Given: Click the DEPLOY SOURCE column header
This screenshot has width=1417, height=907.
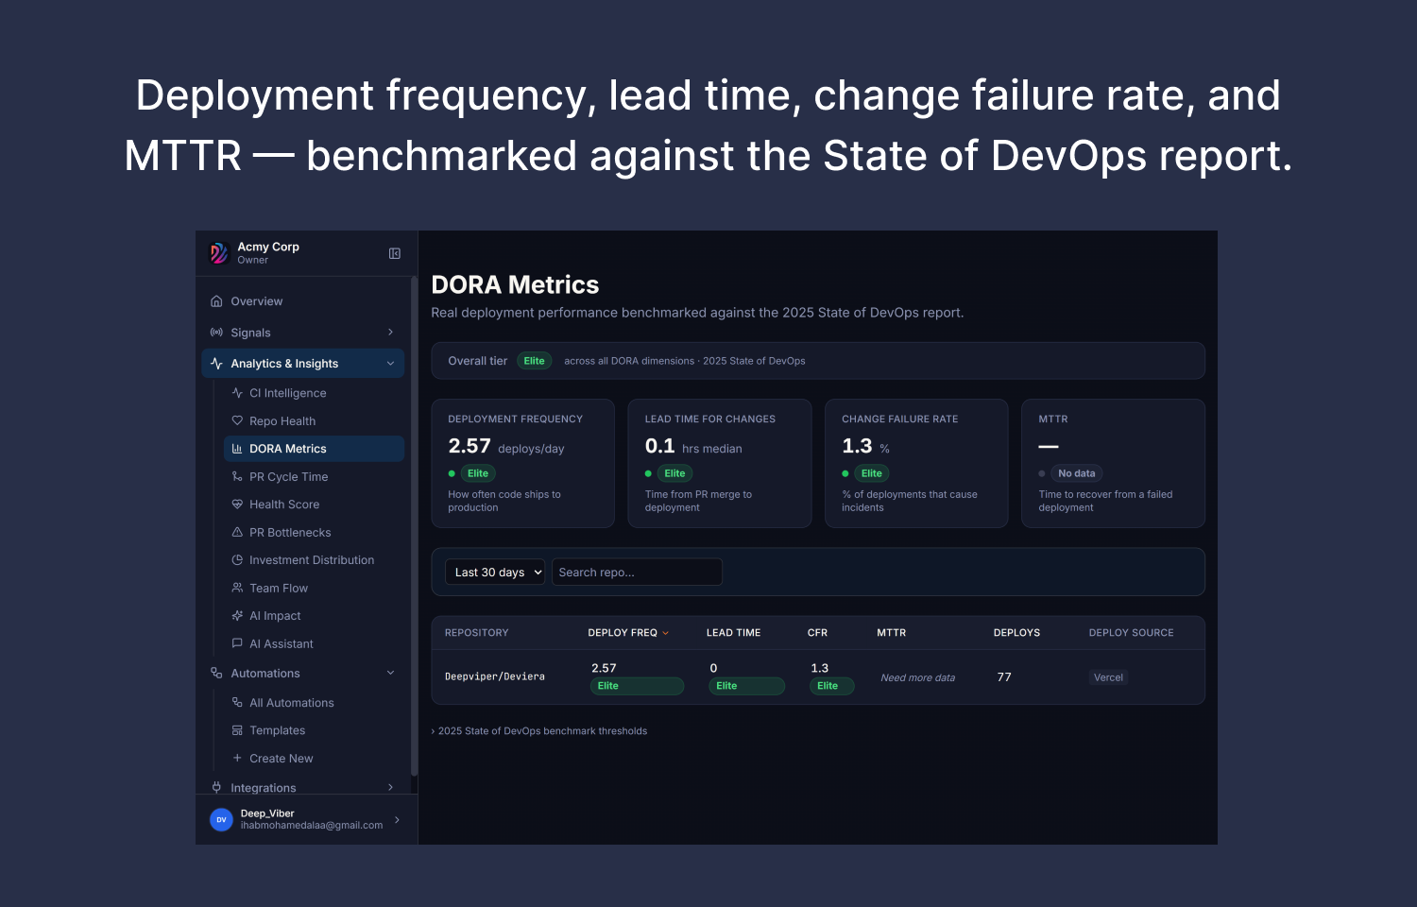Looking at the screenshot, I should (1131, 633).
